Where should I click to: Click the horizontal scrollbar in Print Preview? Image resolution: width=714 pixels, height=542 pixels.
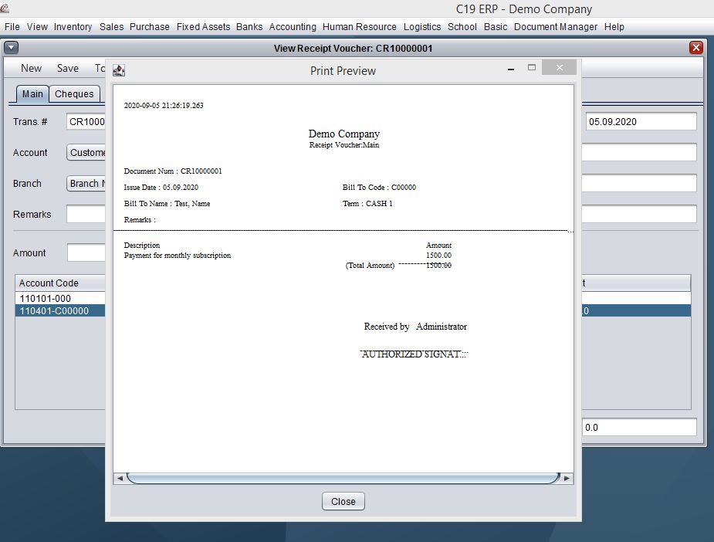click(x=343, y=479)
